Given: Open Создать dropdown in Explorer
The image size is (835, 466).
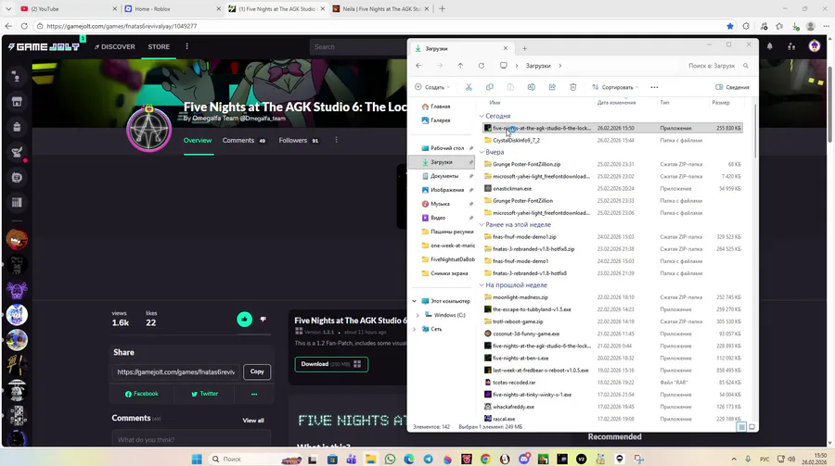Looking at the screenshot, I should coord(432,87).
